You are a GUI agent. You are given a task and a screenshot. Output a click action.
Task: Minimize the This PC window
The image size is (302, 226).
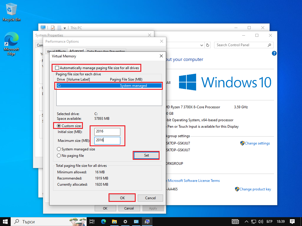pyautogui.click(x=236, y=28)
